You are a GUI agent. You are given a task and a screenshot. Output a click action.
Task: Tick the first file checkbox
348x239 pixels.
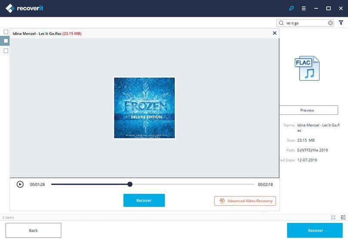[x=6, y=32]
